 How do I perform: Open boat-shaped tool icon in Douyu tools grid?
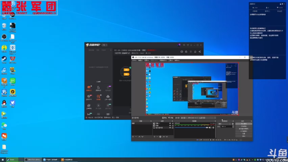(x=108, y=97)
